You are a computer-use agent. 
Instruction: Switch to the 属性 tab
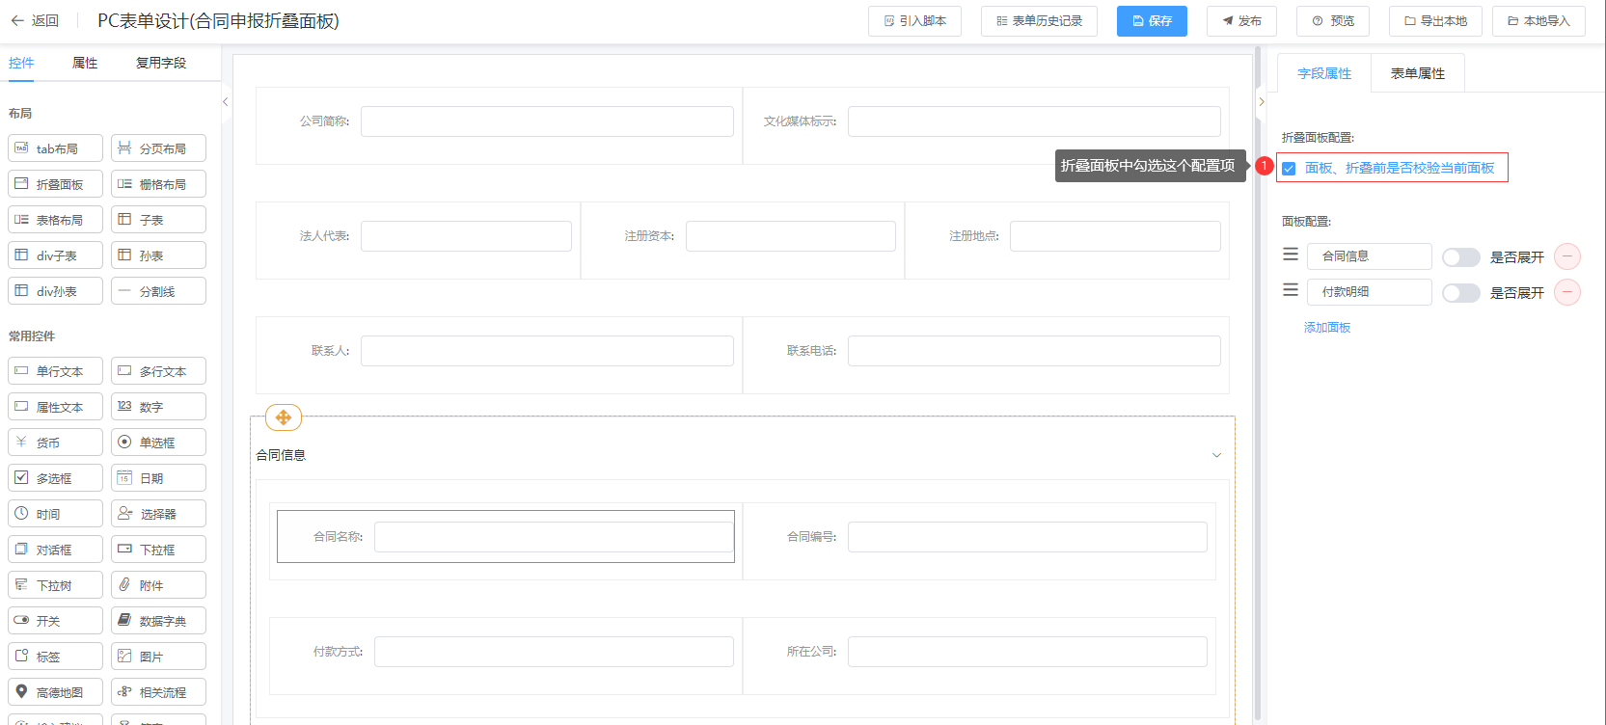[x=85, y=63]
